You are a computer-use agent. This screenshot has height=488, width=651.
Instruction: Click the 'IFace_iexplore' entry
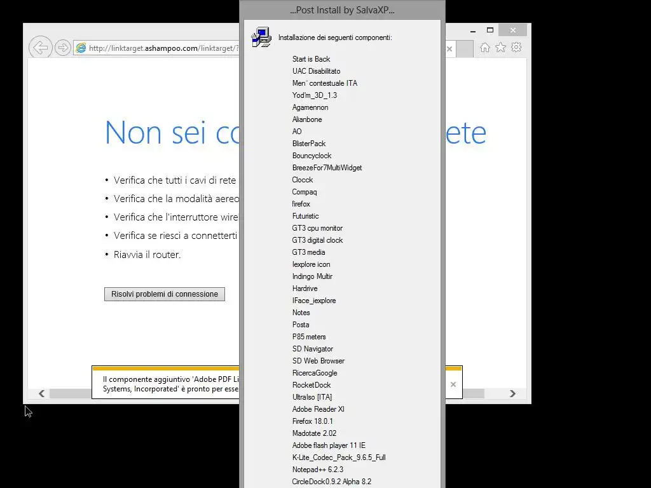(x=314, y=301)
